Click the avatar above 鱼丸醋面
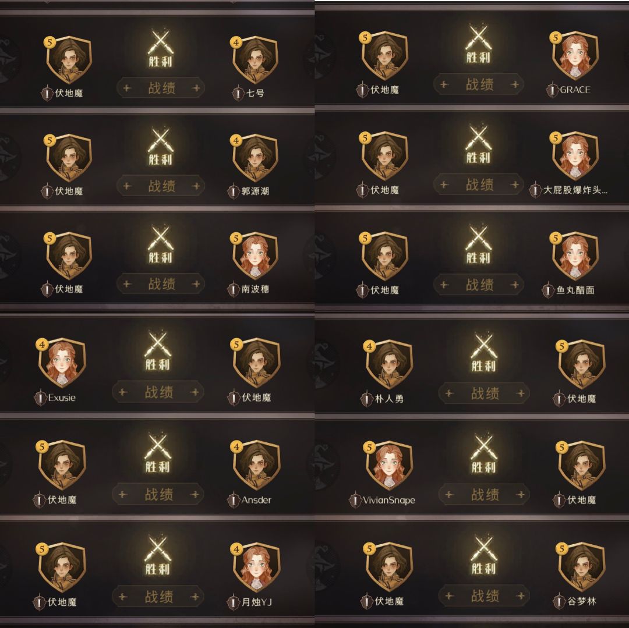 coord(574,256)
